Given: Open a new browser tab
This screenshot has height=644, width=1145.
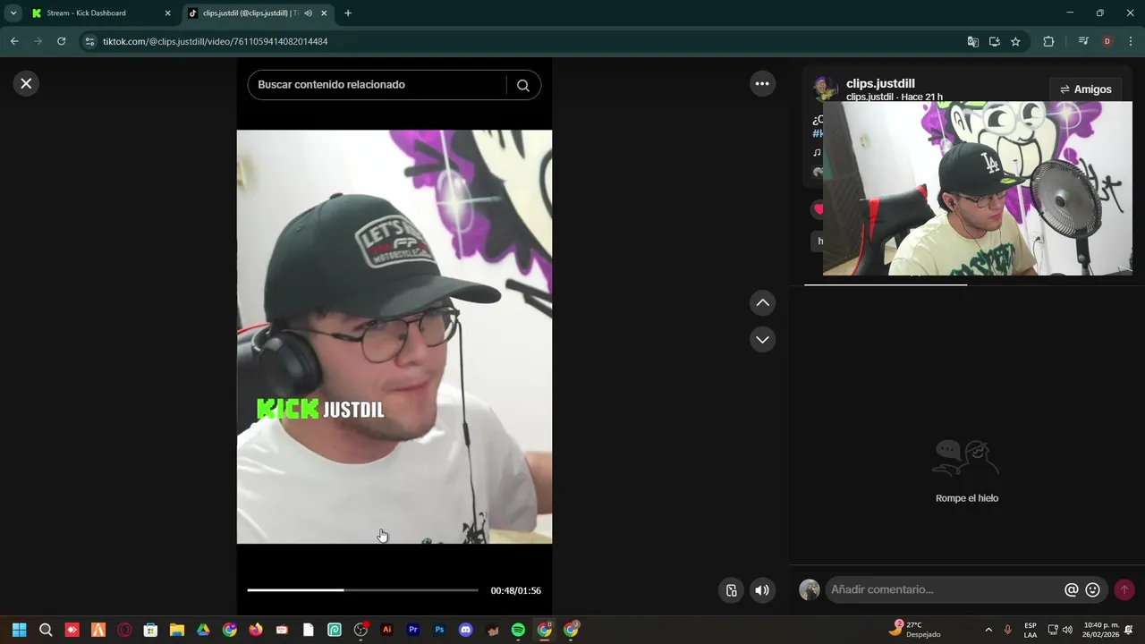Looking at the screenshot, I should point(348,13).
